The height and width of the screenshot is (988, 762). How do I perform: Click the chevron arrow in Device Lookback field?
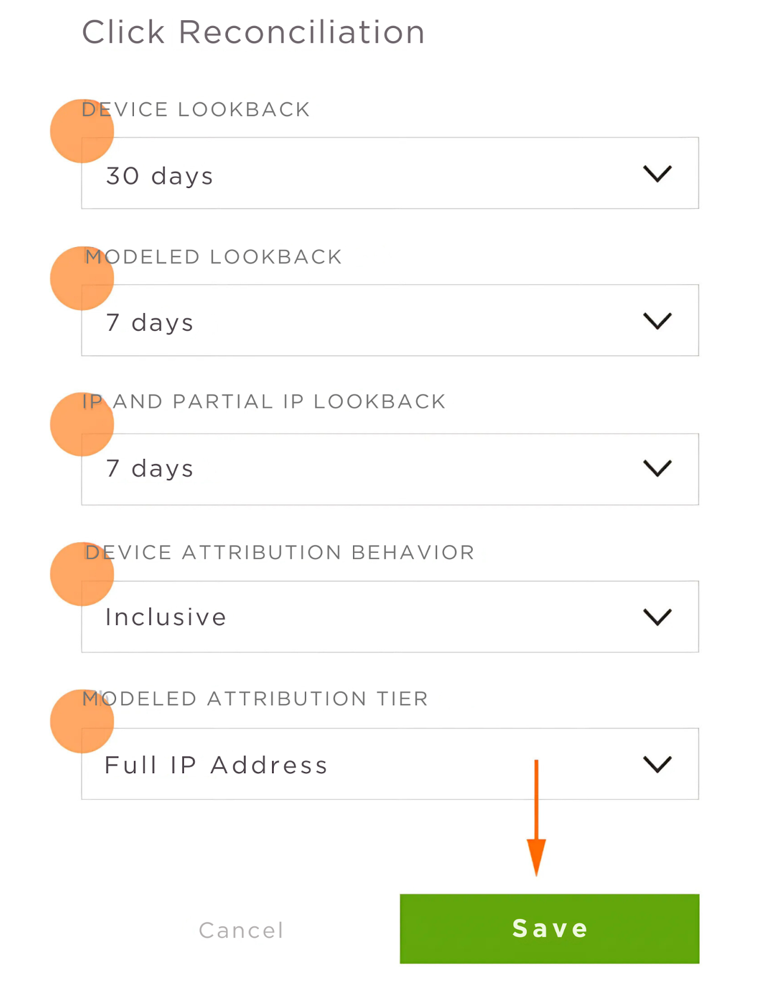pyautogui.click(x=657, y=174)
